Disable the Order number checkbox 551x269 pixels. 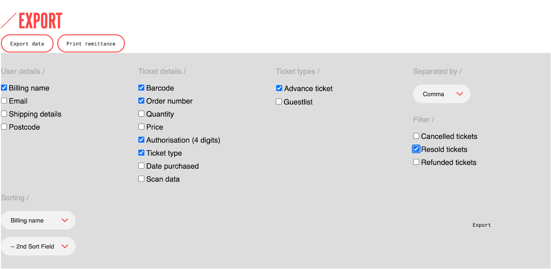tap(141, 101)
